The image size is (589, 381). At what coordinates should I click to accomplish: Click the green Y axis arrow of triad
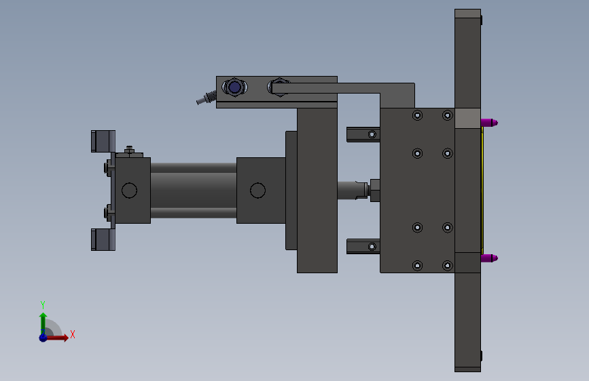click(43, 323)
